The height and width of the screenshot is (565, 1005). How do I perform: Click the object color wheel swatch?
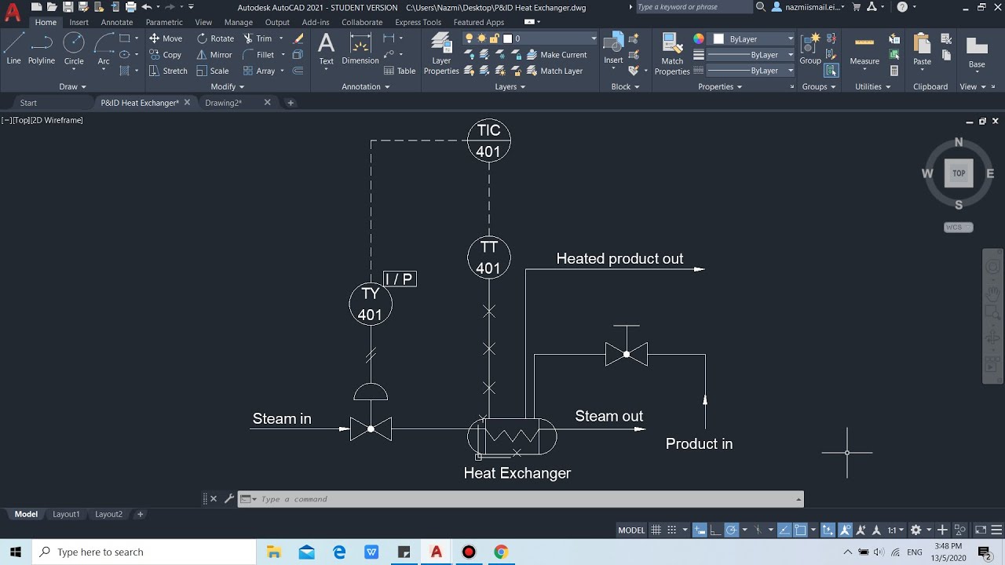pos(699,38)
